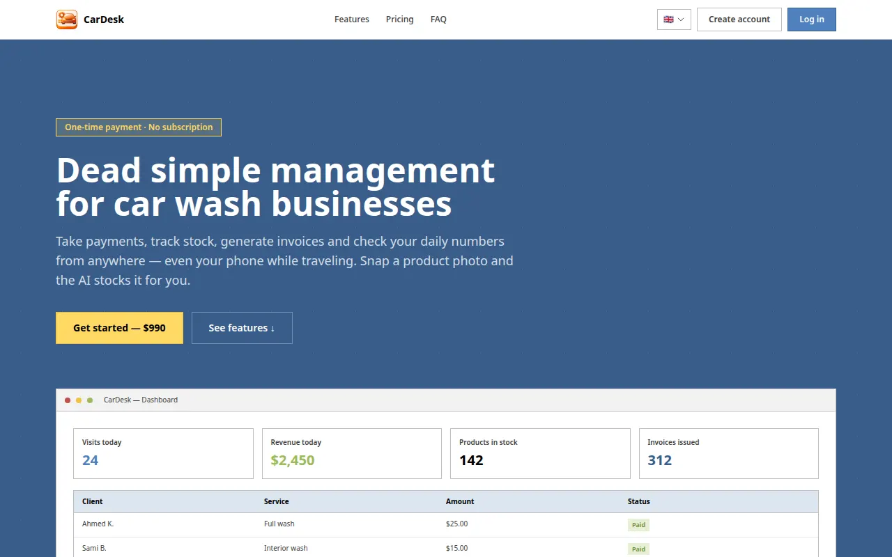
Task: Click the yellow dot in dashboard titlebar
Action: 79,400
